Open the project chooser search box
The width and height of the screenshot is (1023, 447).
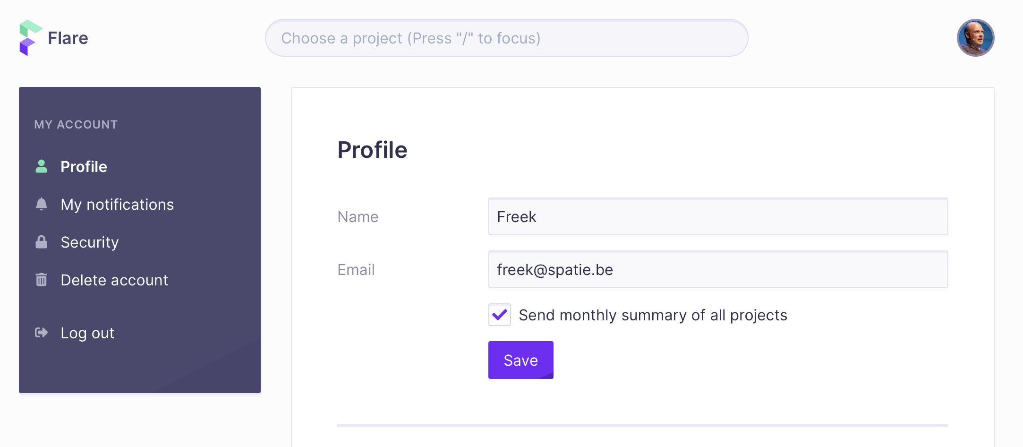point(506,38)
